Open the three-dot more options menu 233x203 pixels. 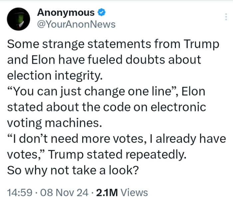[x=226, y=17]
